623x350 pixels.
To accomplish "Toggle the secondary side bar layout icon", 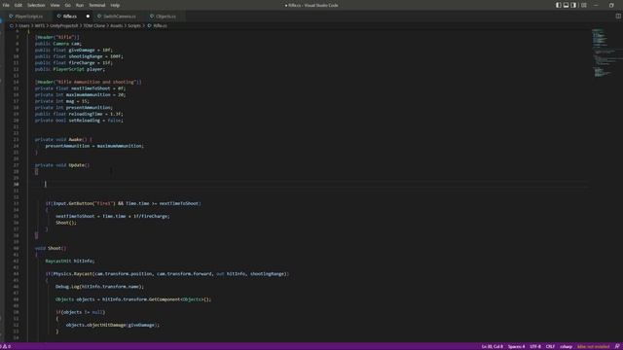I will (573, 5).
